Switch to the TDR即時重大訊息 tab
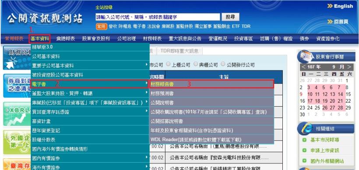 pos(179,51)
